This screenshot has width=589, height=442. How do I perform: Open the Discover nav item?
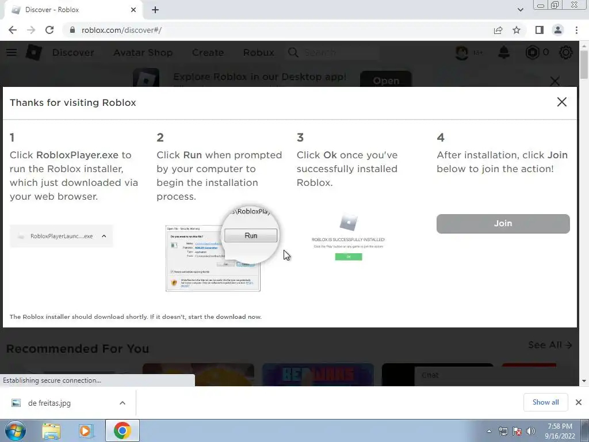point(73,52)
